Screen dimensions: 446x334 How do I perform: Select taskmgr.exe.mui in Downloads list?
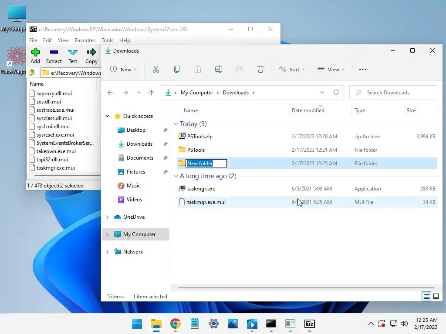tap(307, 202)
